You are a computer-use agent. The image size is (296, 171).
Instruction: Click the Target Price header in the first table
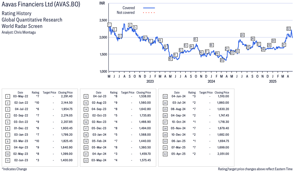click(50, 92)
